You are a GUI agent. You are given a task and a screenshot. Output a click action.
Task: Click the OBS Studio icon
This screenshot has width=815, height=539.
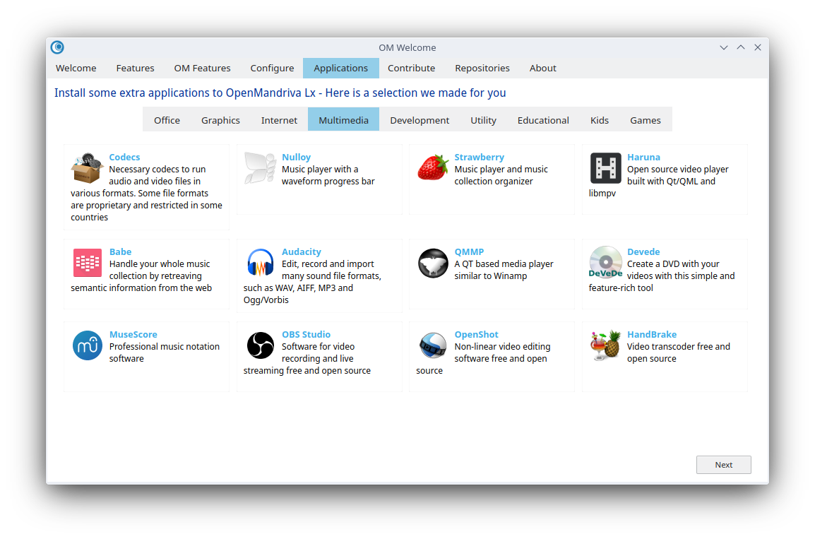pyautogui.click(x=260, y=345)
